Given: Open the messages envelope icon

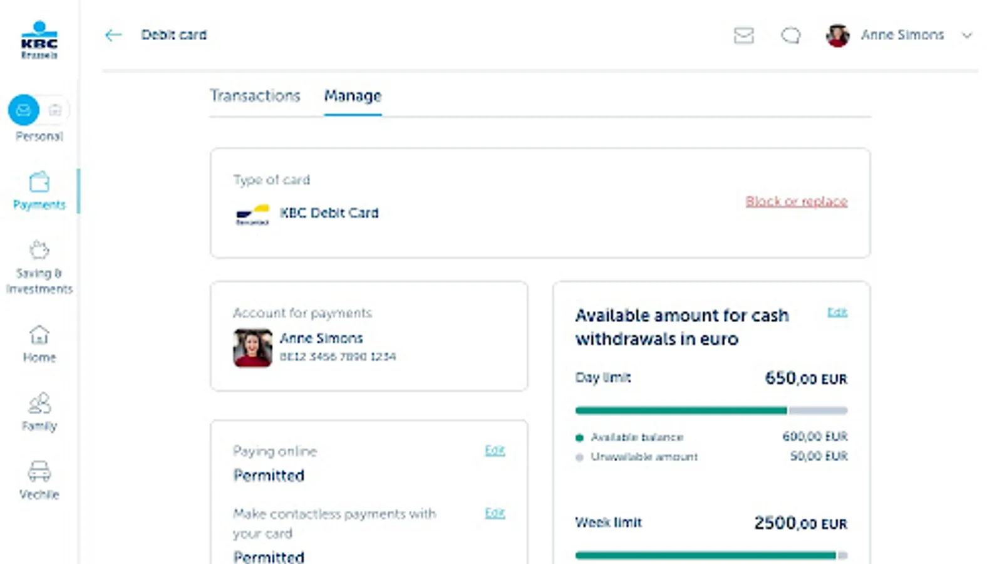Looking at the screenshot, I should pos(743,35).
